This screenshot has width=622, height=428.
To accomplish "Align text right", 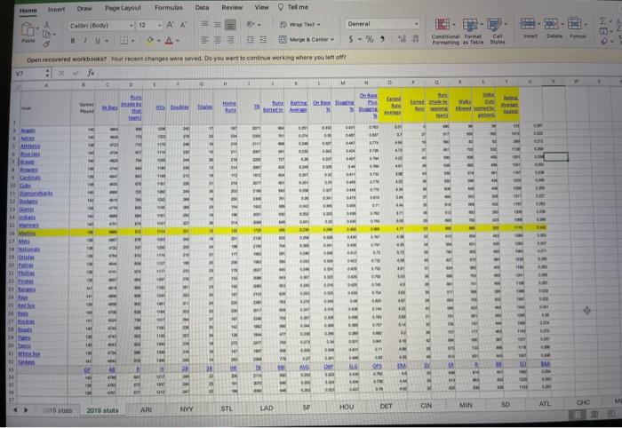I will point(230,40).
